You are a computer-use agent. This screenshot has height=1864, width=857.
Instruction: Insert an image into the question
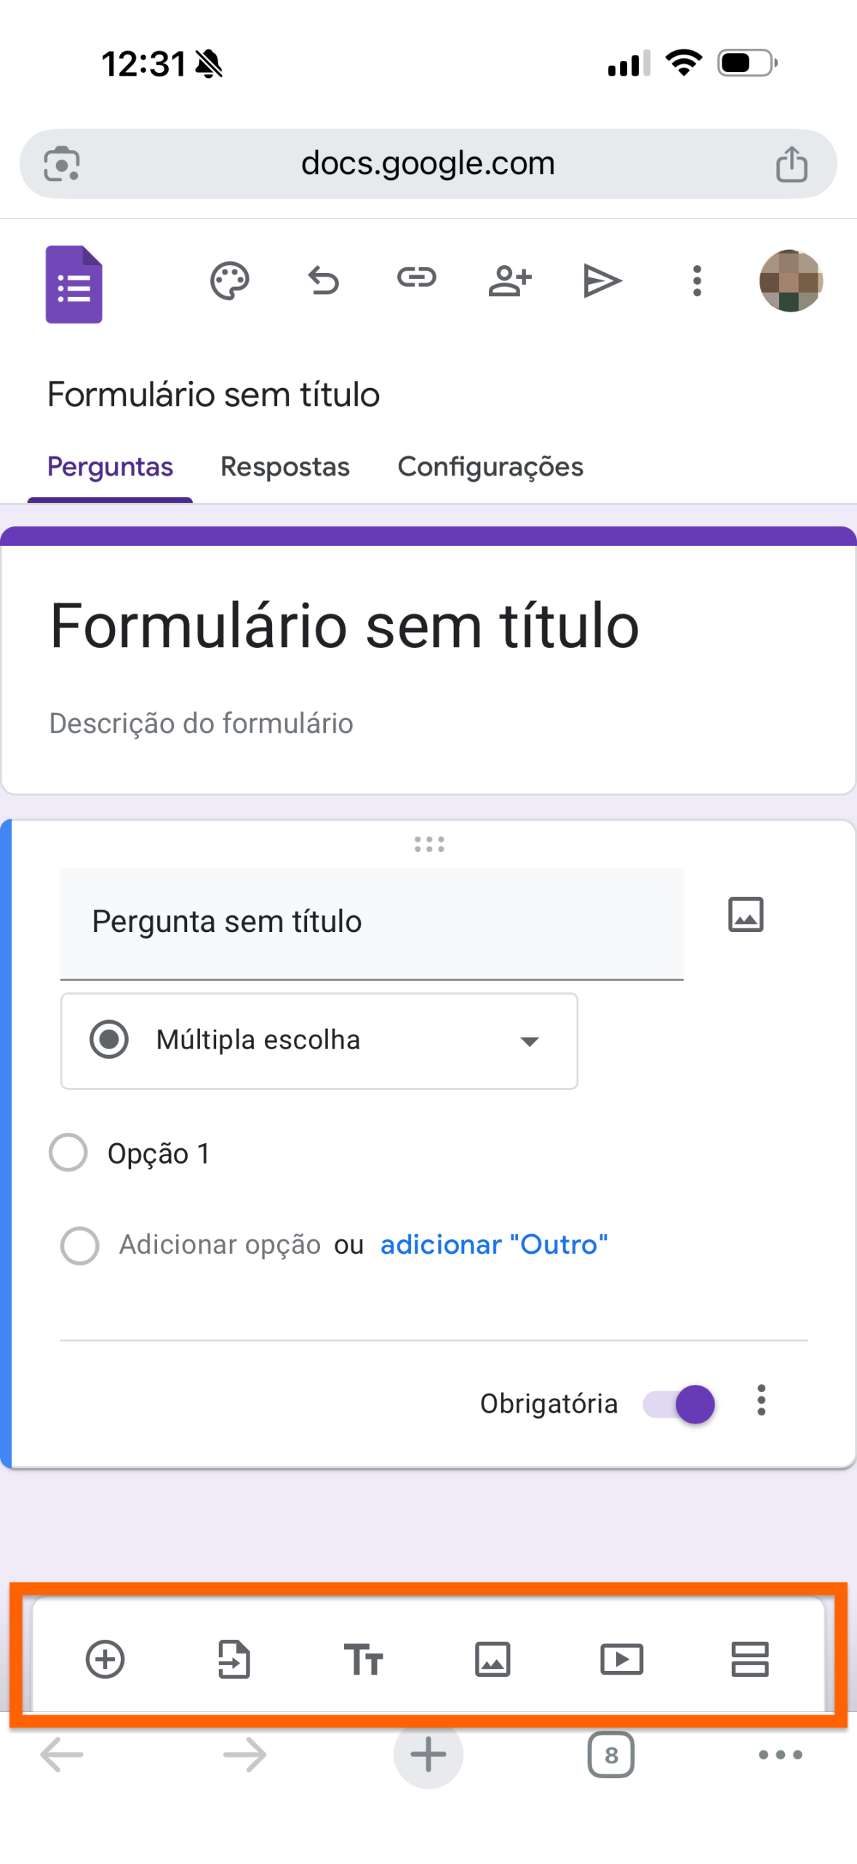point(745,913)
